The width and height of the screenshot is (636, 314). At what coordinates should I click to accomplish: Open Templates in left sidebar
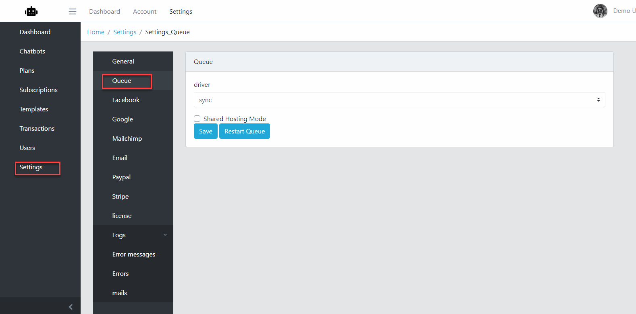[x=34, y=109]
